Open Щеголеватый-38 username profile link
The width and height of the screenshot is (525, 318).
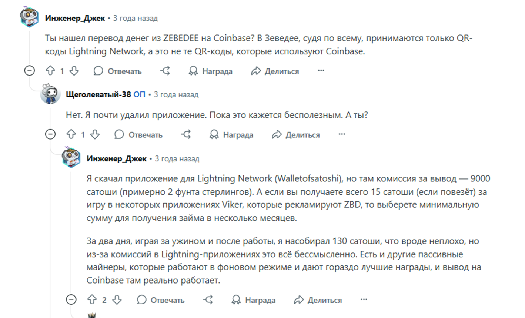[98, 94]
